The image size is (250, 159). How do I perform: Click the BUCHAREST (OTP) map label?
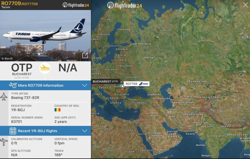click(x=106, y=82)
